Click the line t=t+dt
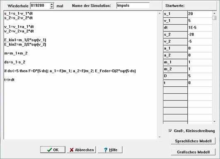The height and width of the screenshot is (159, 220). click(9, 80)
